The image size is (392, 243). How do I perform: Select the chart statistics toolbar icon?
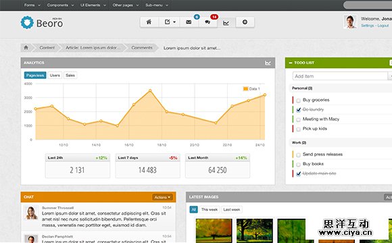click(226, 22)
